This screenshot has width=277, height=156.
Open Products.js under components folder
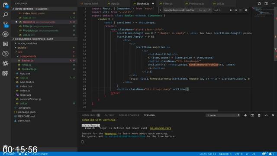(x=29, y=69)
